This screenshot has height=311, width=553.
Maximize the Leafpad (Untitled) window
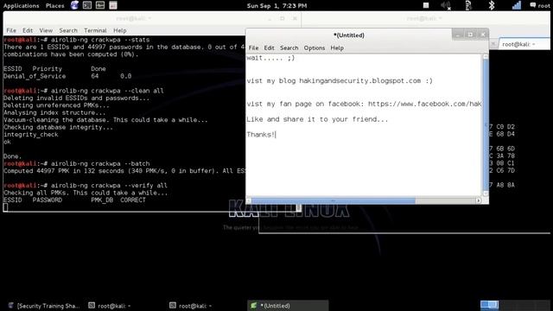point(470,35)
